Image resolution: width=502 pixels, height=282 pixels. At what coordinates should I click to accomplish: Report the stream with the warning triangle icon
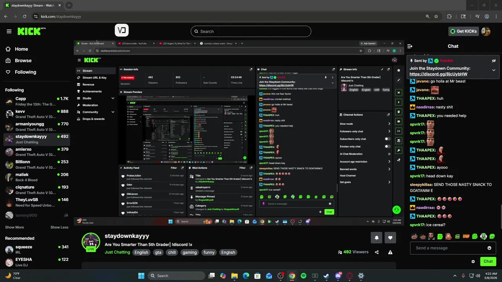tap(390, 252)
